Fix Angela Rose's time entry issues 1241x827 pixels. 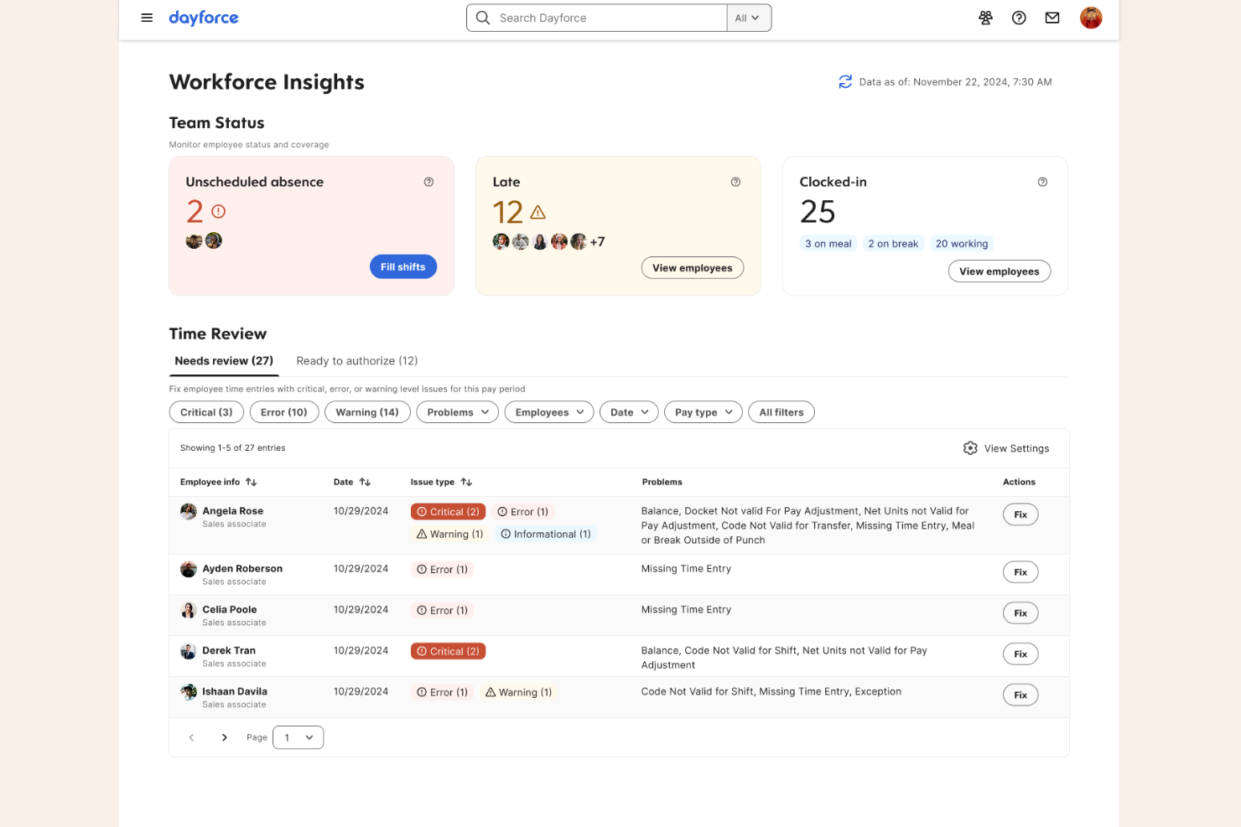pos(1020,514)
